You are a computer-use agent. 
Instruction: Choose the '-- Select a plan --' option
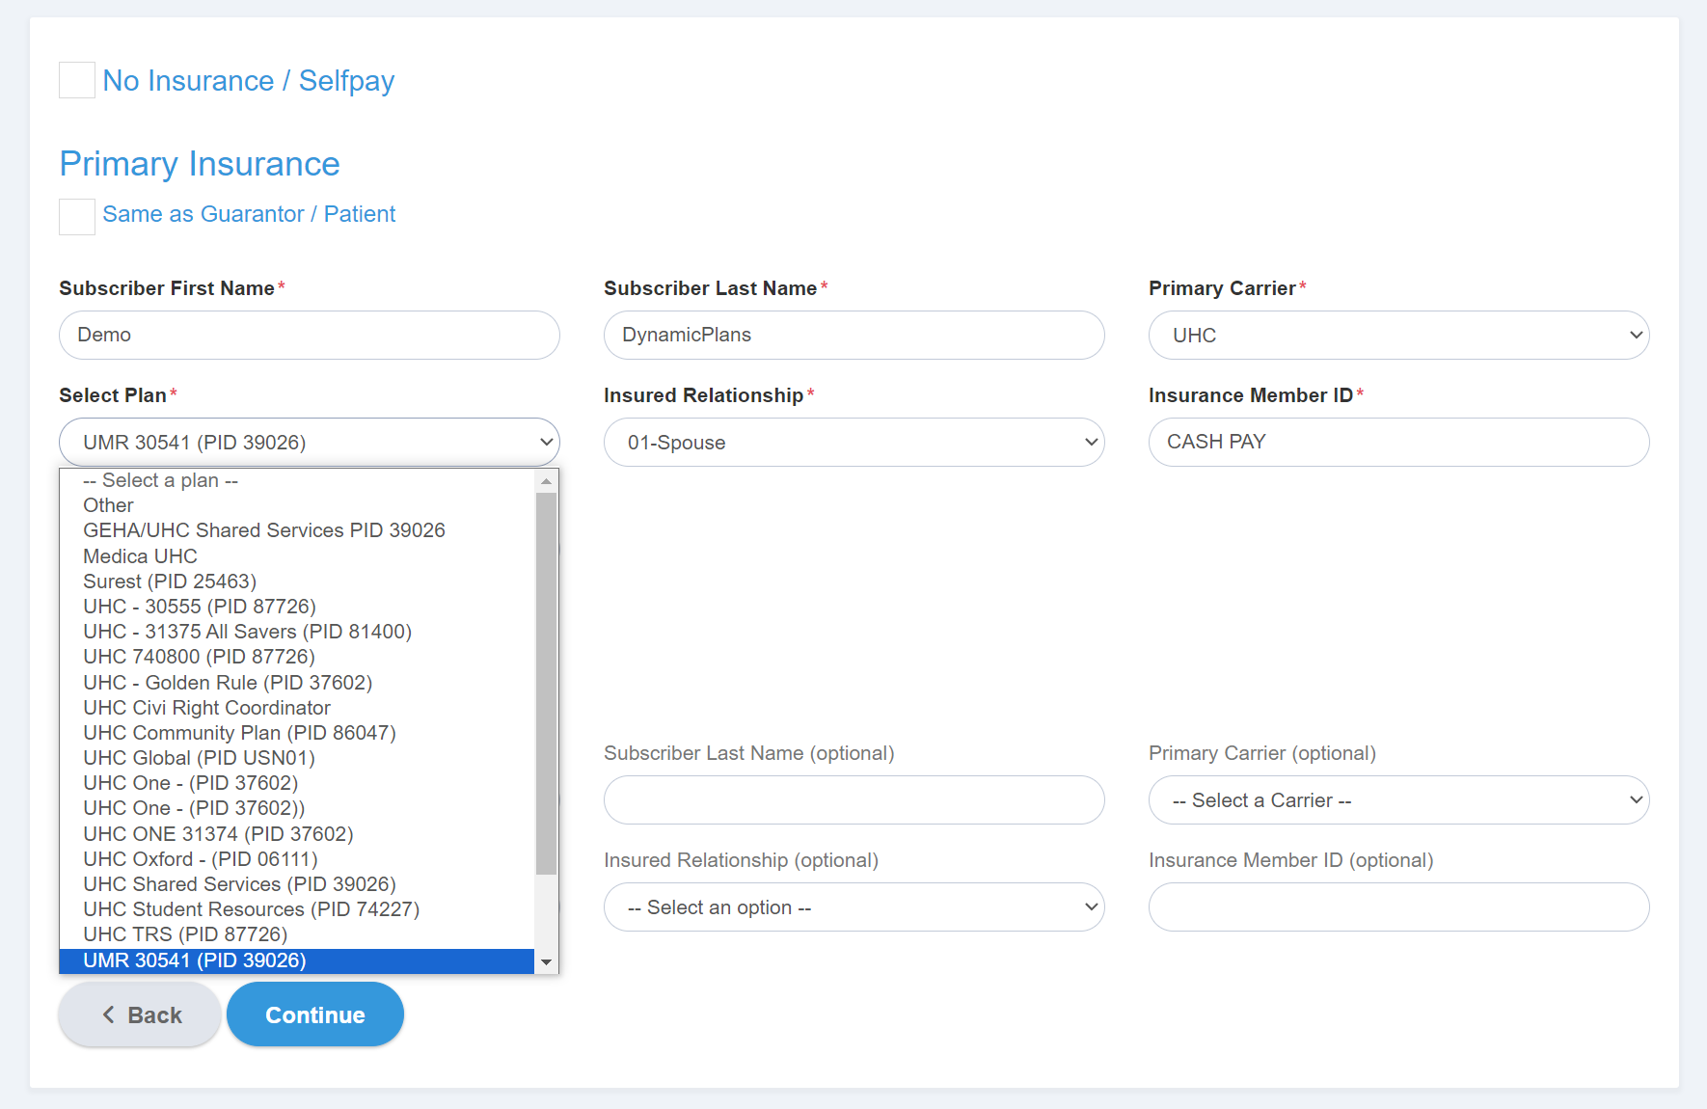297,480
